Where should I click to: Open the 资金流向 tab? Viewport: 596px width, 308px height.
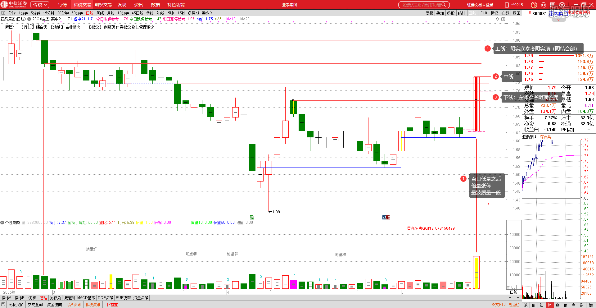[55, 305]
